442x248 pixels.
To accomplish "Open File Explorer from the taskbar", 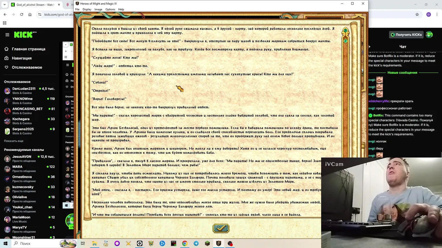I will pyautogui.click(x=94, y=244).
